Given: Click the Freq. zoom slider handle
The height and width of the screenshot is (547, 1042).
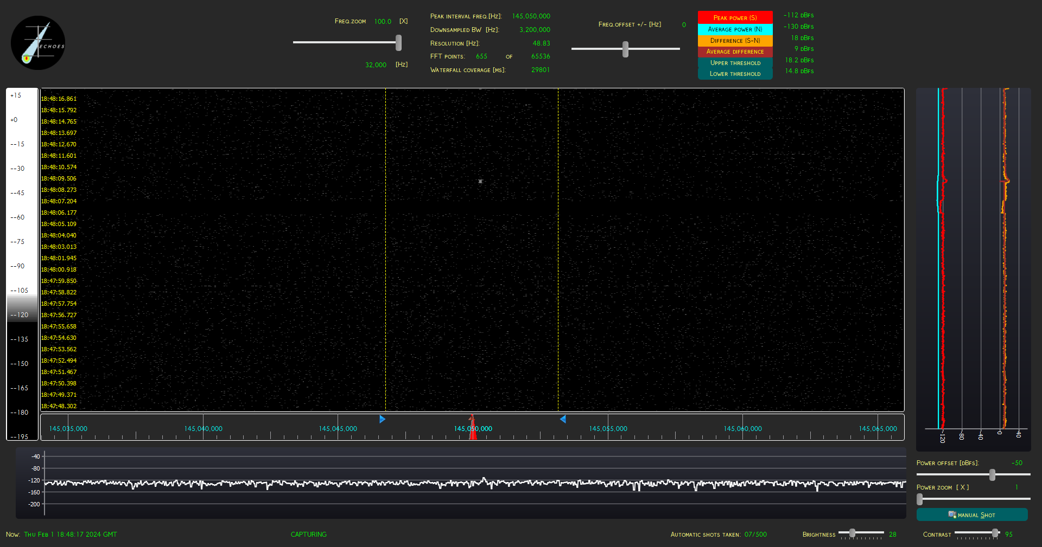Looking at the screenshot, I should point(398,42).
